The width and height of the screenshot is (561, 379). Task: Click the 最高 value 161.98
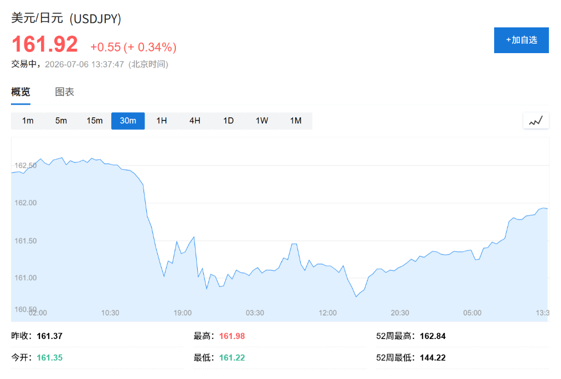click(232, 336)
